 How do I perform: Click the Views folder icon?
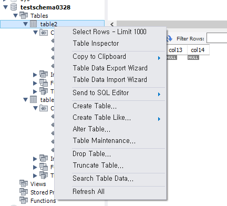point(24,183)
